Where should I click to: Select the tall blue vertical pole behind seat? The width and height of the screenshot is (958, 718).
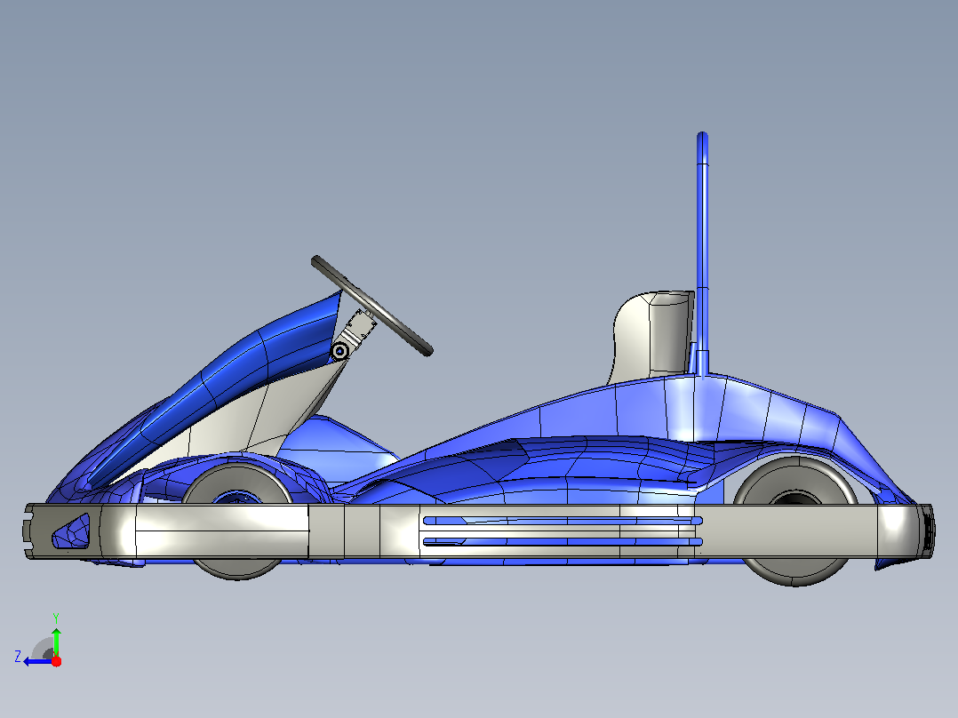coord(703,253)
